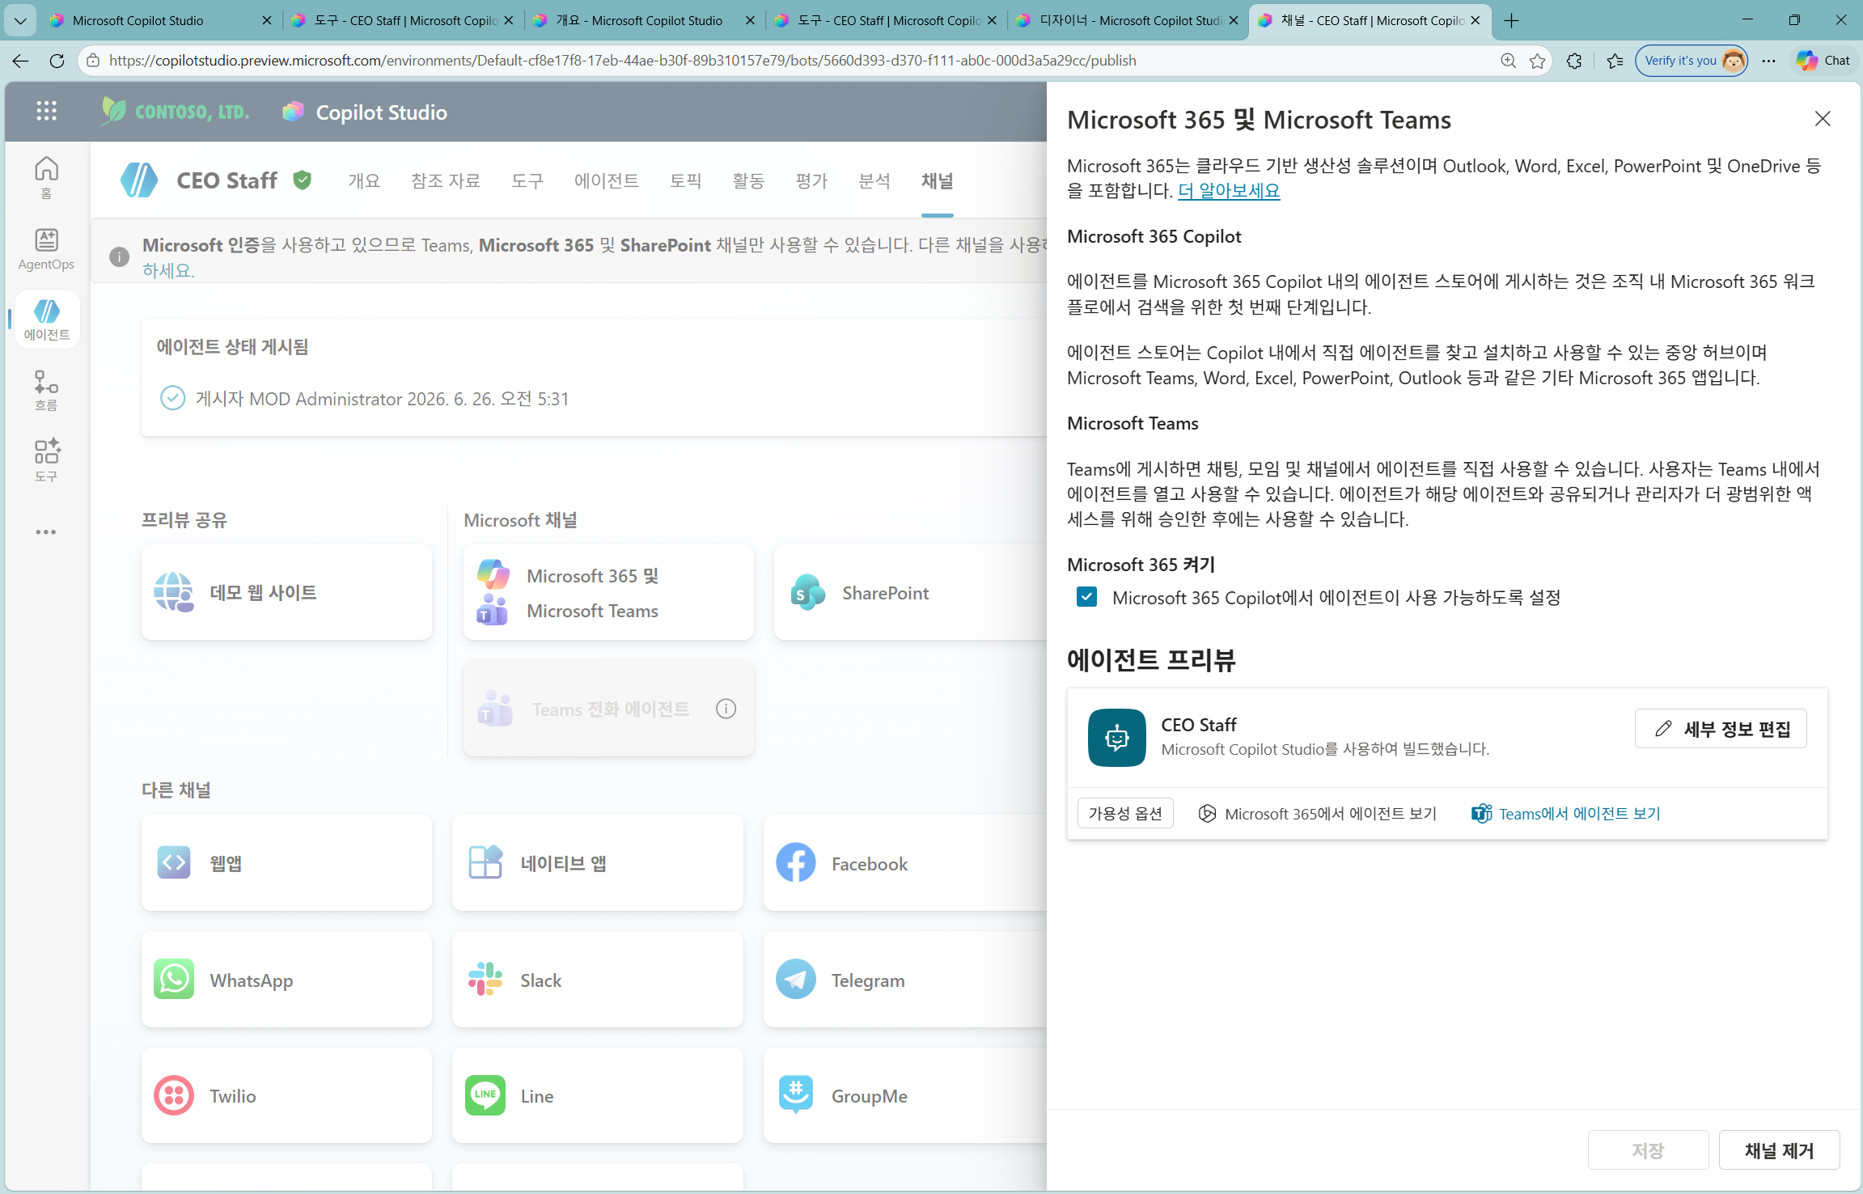Open the GroupMe channel card
The width and height of the screenshot is (1863, 1194).
pyautogui.click(x=905, y=1095)
